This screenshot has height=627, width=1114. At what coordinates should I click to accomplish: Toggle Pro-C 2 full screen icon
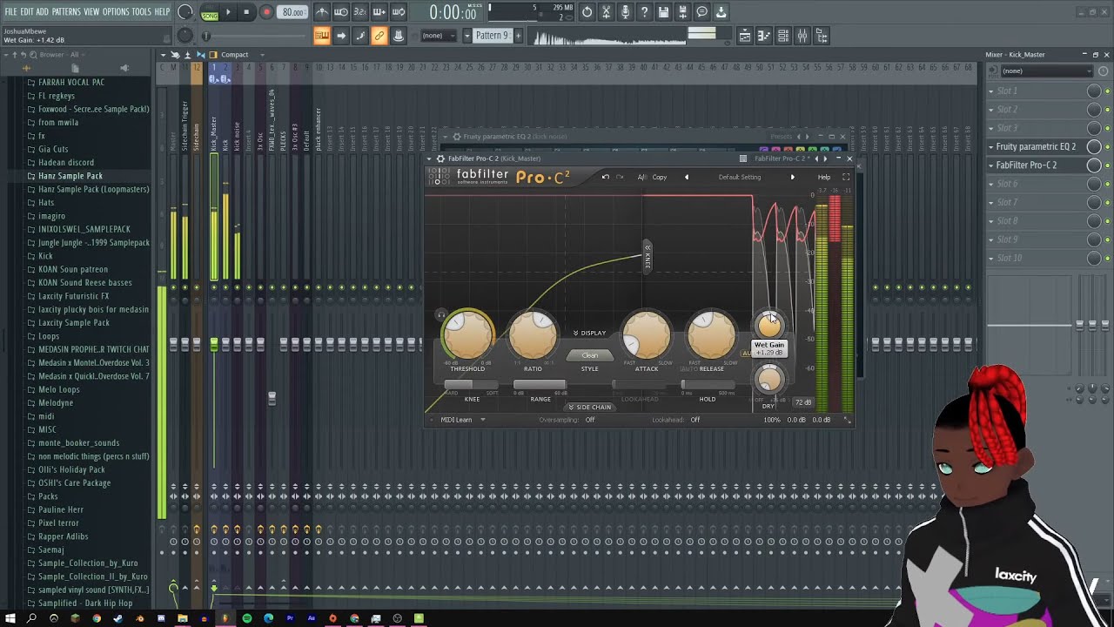845,178
